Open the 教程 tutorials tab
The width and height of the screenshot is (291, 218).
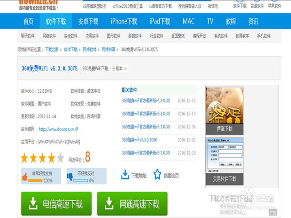[231, 21]
